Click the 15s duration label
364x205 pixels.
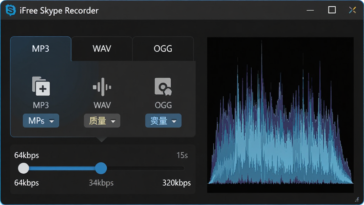(x=182, y=155)
